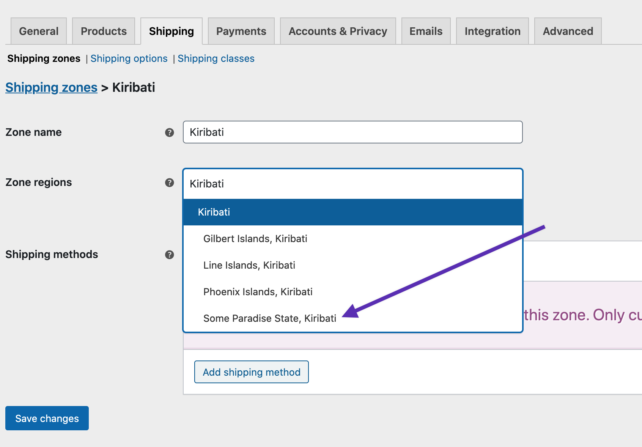Click the Add shipping method button

(x=251, y=372)
